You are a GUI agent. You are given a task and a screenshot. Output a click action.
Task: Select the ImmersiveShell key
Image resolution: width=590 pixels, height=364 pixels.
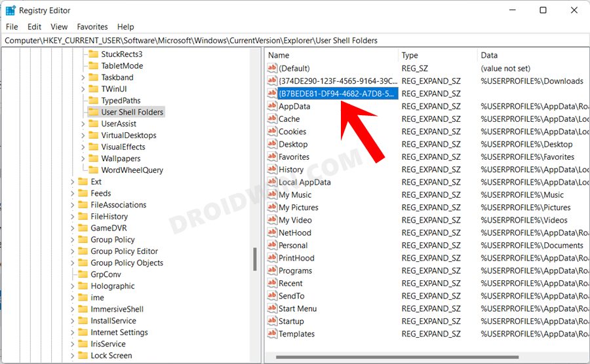click(x=117, y=309)
